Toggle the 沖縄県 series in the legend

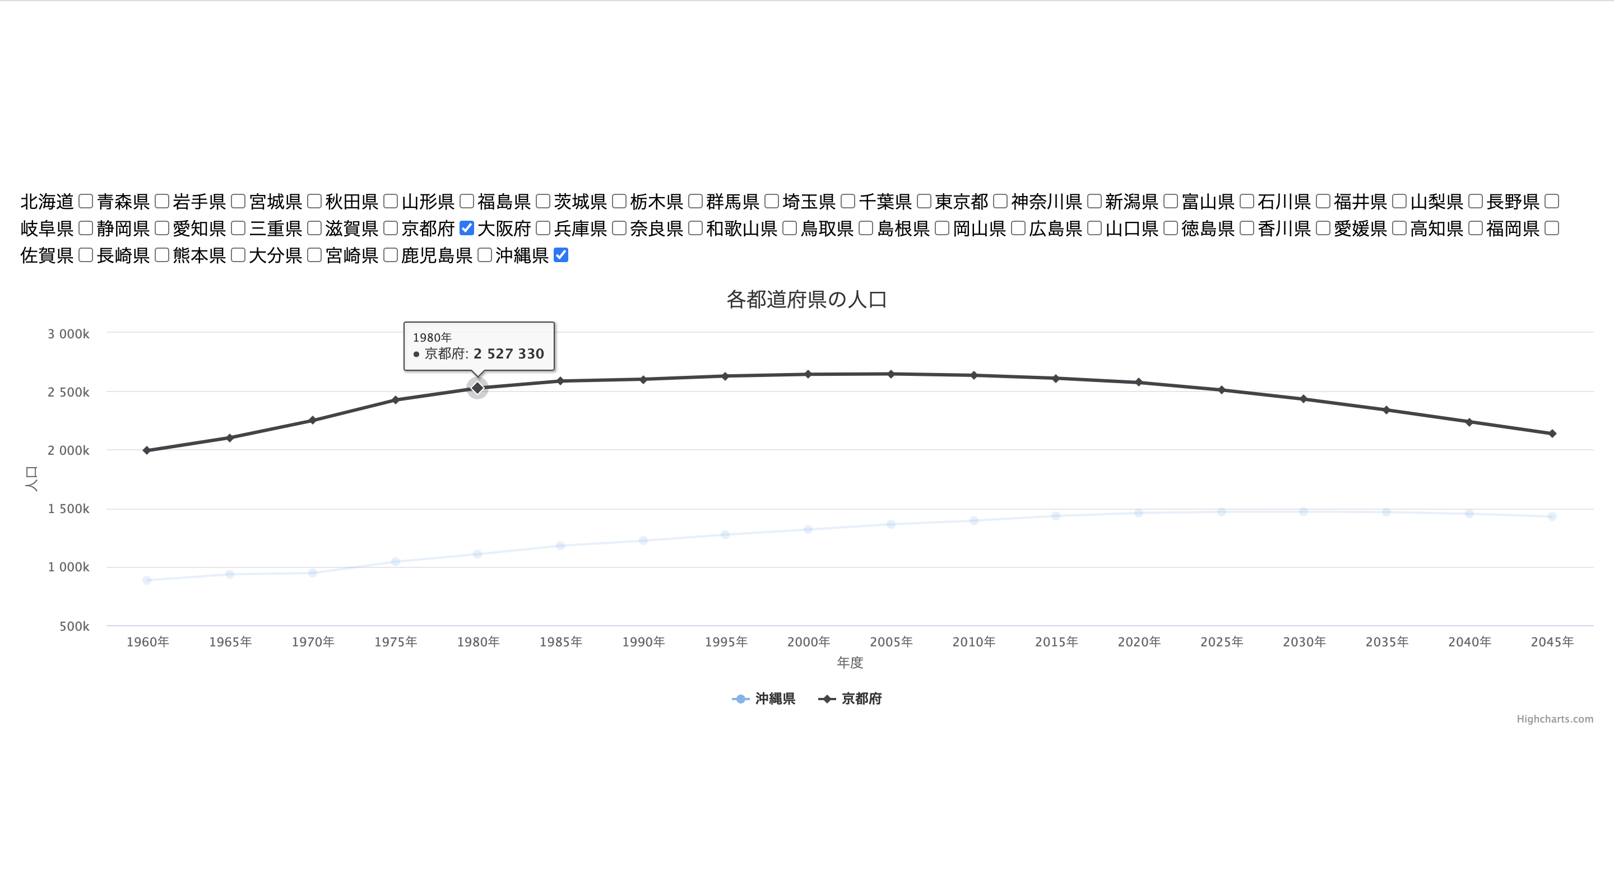coord(774,698)
